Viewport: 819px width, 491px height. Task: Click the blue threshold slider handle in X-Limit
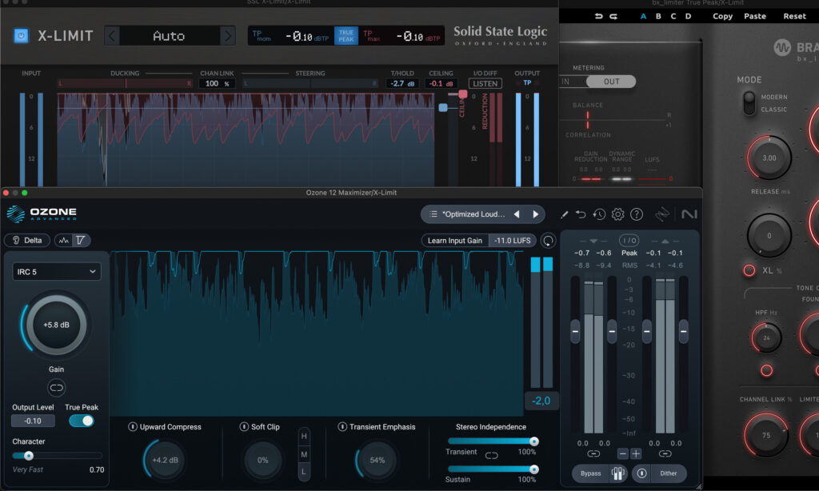point(443,108)
